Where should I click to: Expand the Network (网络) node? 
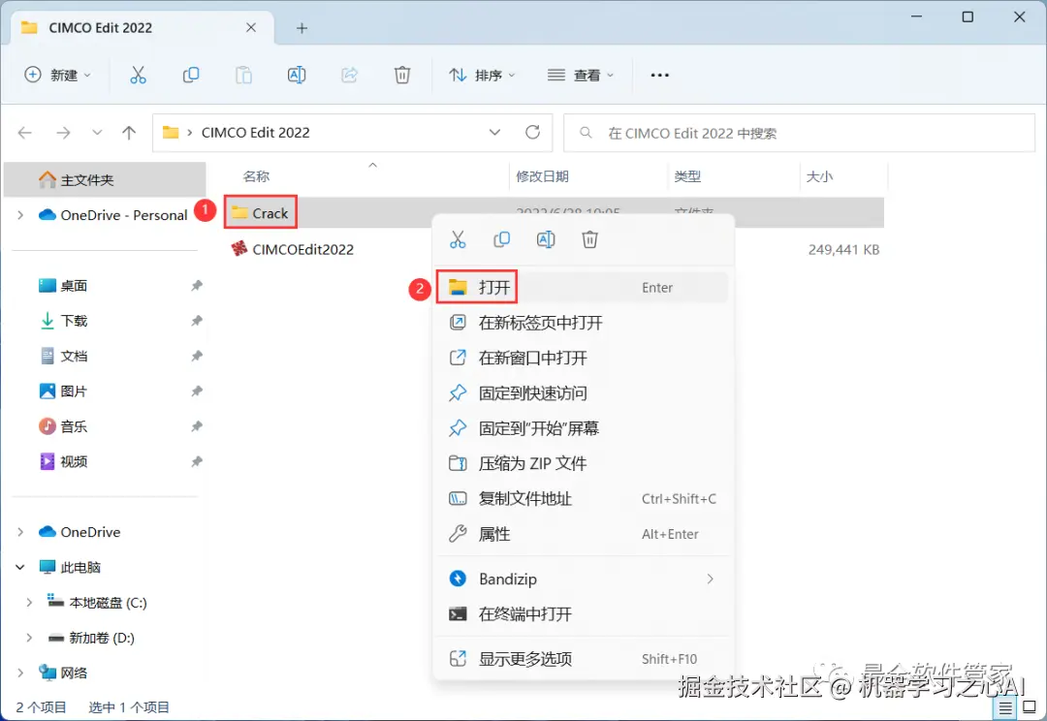tap(20, 673)
